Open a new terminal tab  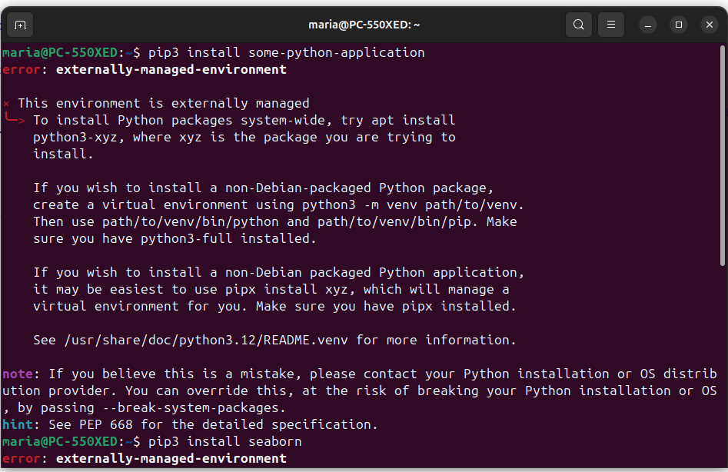click(x=20, y=25)
